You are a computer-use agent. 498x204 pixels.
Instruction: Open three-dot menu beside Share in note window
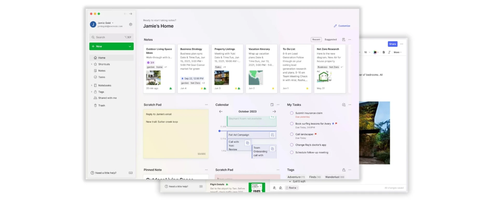[x=402, y=44]
